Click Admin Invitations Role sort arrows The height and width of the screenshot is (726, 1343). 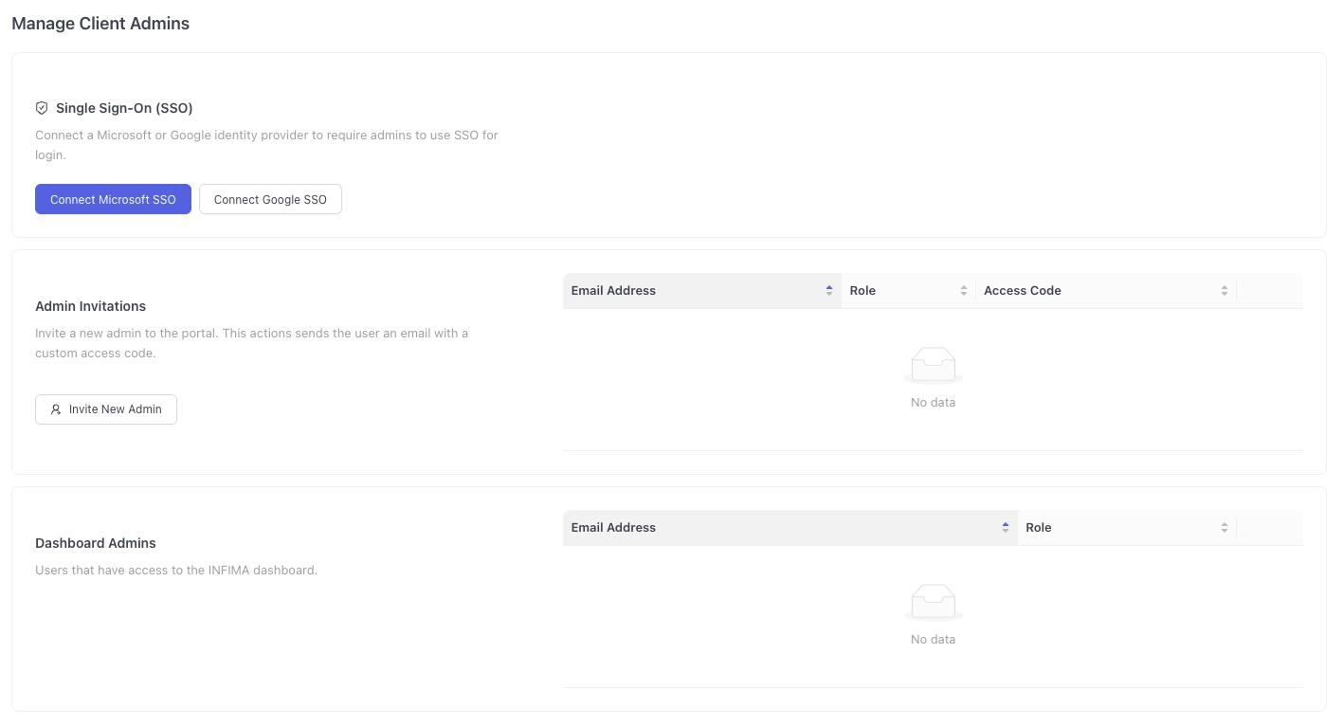(x=964, y=291)
